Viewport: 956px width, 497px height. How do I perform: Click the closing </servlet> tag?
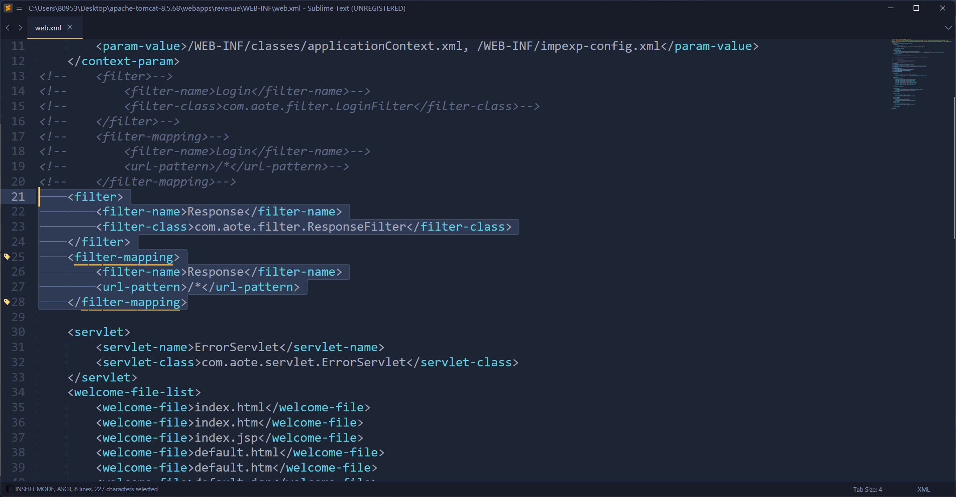coord(102,377)
